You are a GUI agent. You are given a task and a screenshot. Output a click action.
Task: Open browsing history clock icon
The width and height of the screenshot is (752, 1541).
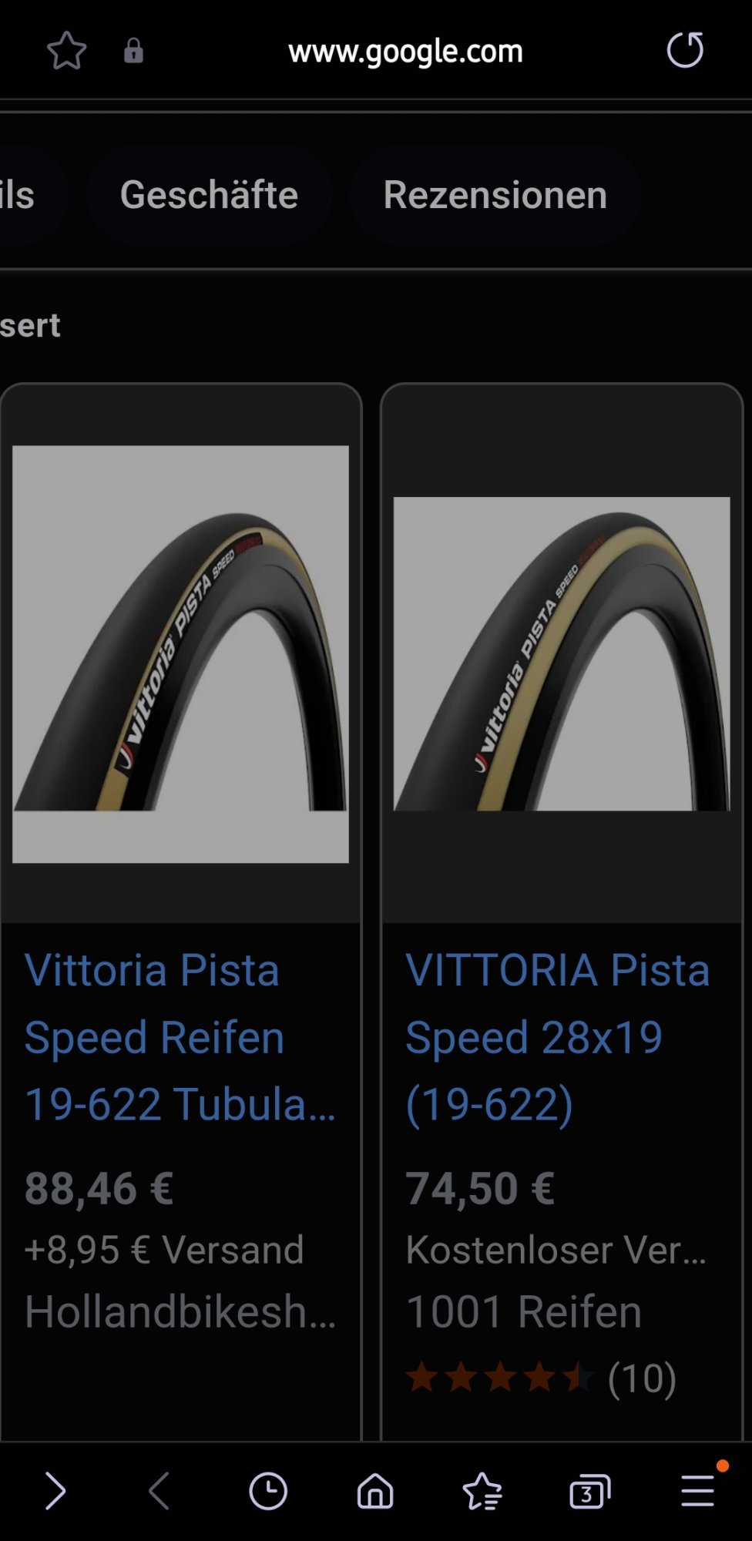(268, 1491)
